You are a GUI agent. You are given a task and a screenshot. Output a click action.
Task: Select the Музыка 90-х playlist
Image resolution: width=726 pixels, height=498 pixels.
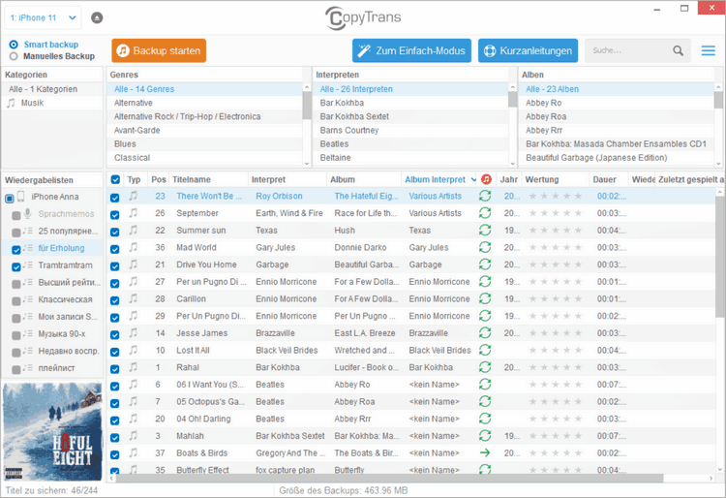coord(61,334)
